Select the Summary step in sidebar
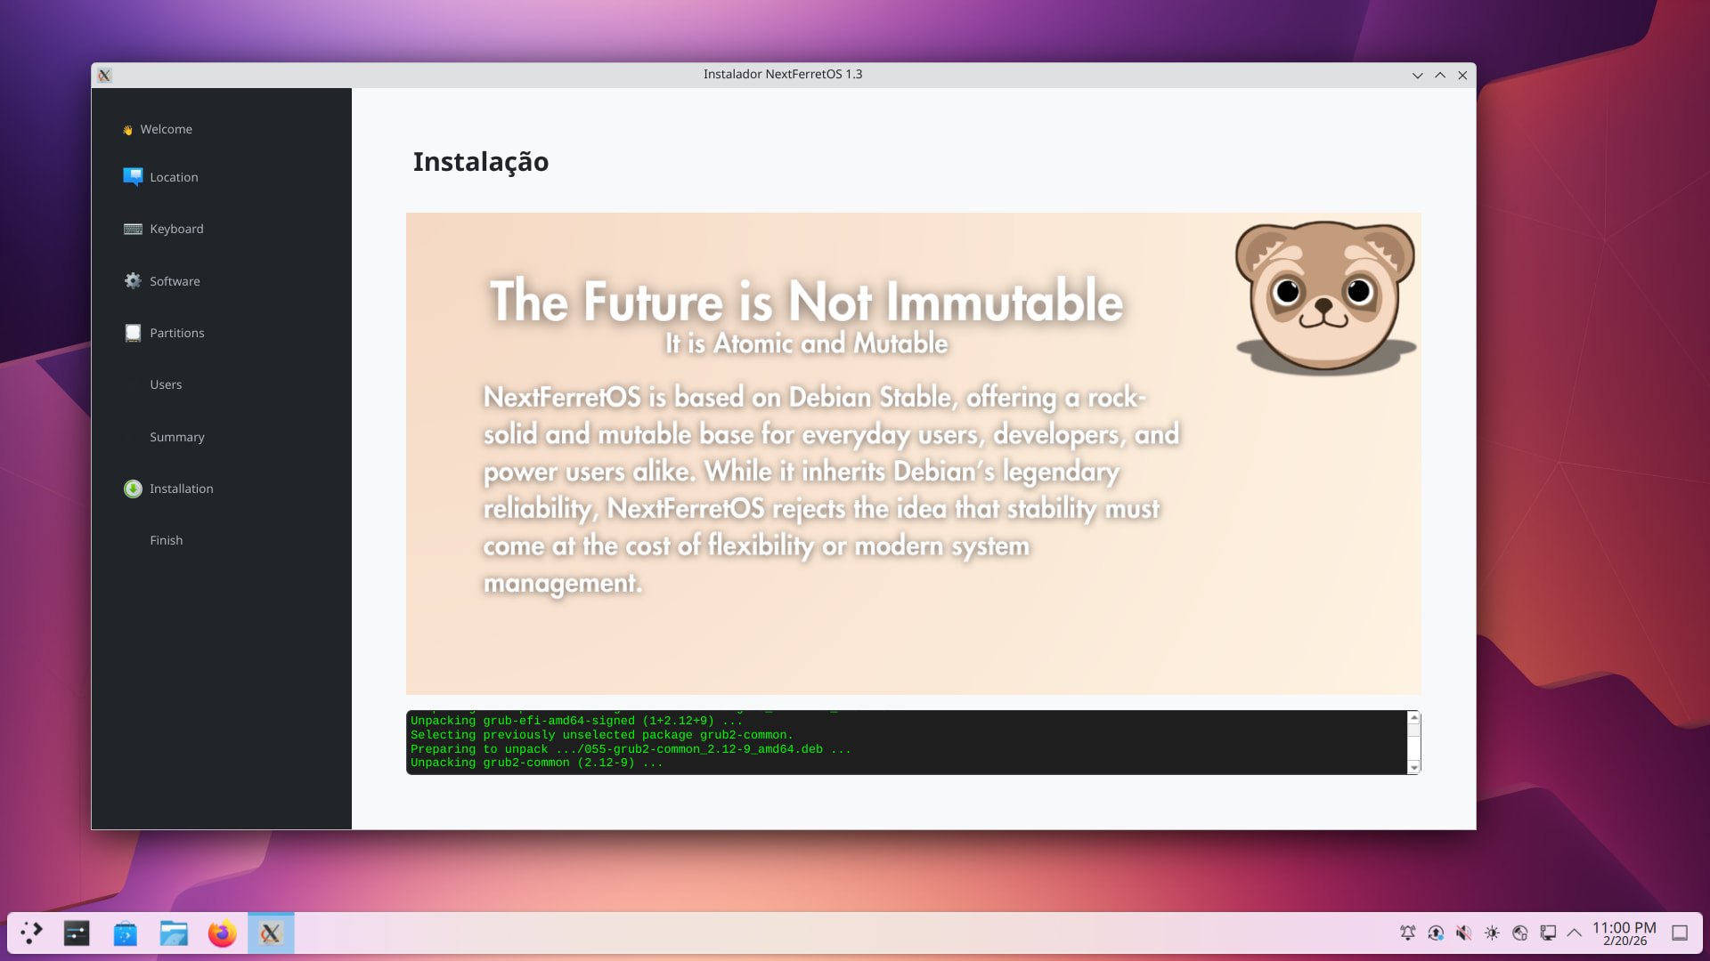This screenshot has width=1710, height=961. (176, 437)
